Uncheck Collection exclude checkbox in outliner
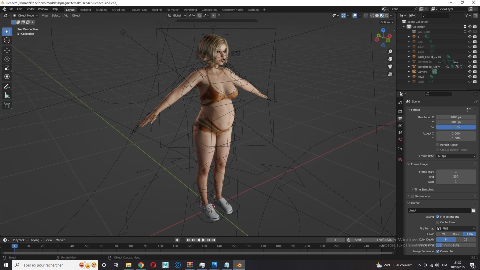The image size is (480, 270). [x=465, y=27]
